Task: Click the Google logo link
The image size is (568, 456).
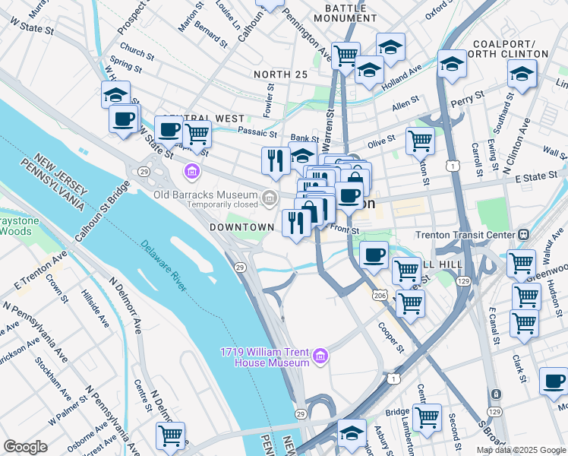Action: click(25, 447)
